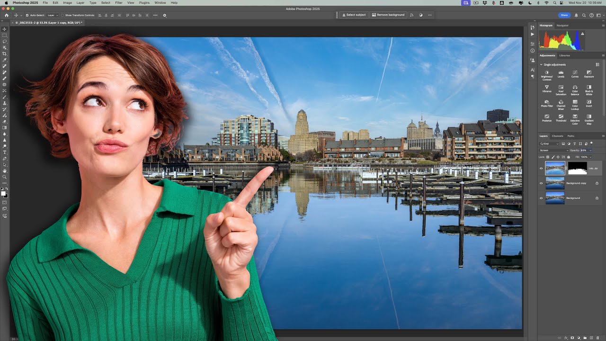The width and height of the screenshot is (606, 341).
Task: Select the Zoom tool
Action: pos(5,177)
